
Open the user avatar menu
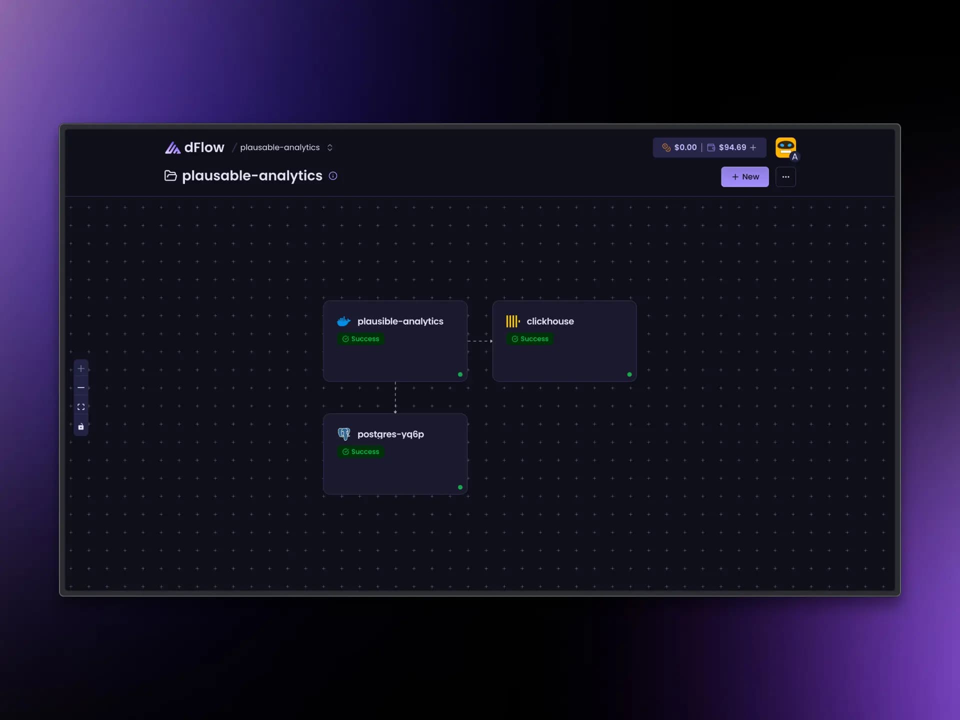tap(786, 148)
